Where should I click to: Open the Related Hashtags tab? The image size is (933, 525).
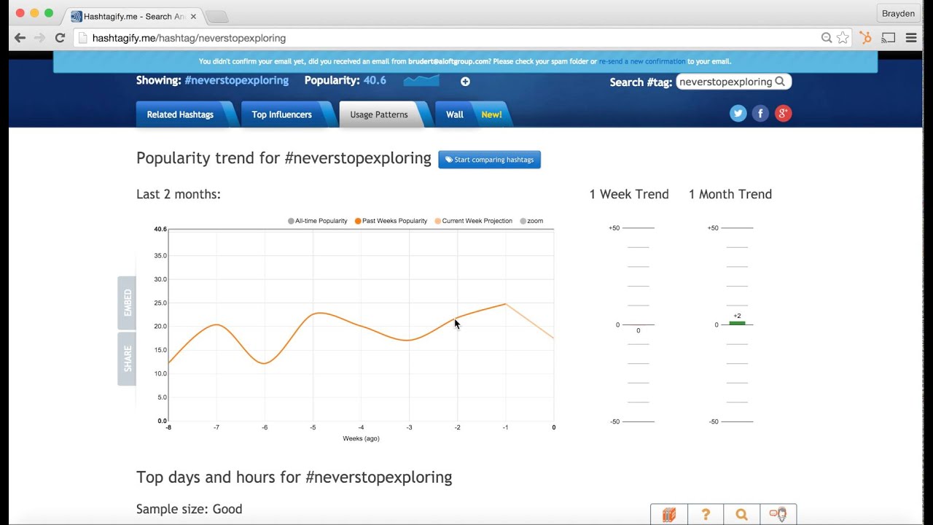point(181,114)
